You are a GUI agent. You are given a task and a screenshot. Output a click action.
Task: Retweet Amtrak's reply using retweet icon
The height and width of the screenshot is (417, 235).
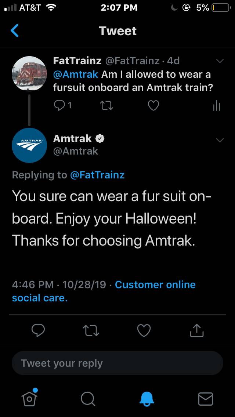pyautogui.click(x=91, y=330)
